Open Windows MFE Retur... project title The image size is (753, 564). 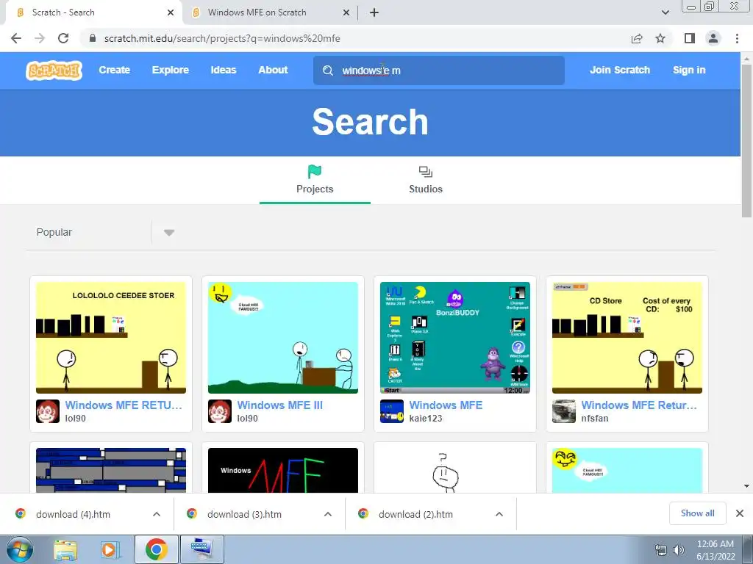pos(639,405)
